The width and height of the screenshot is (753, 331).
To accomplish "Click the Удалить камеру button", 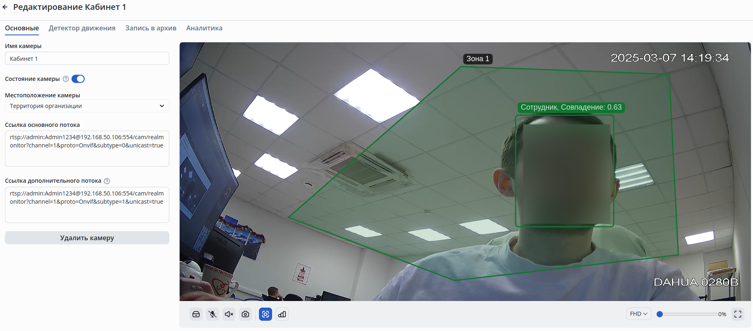I will 87,238.
